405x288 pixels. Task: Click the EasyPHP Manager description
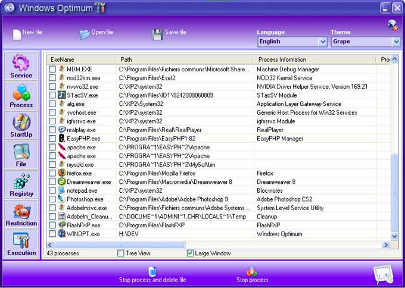(280, 139)
